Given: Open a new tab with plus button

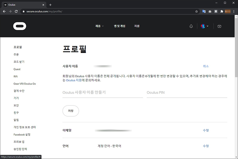Looking at the screenshot, I should pyautogui.click(x=50, y=5).
